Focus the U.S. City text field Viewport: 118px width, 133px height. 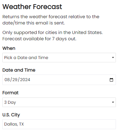pyautogui.click(x=59, y=124)
